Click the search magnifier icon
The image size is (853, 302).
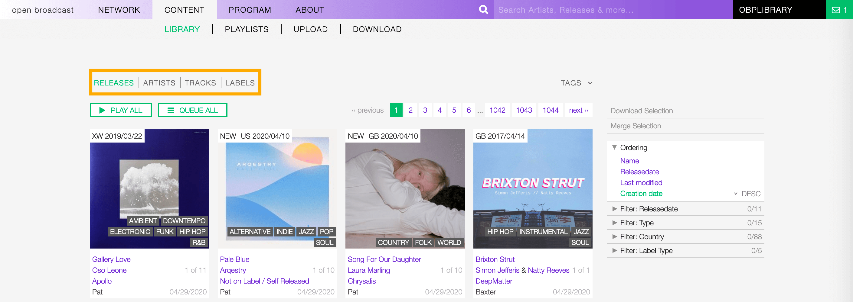point(483,10)
